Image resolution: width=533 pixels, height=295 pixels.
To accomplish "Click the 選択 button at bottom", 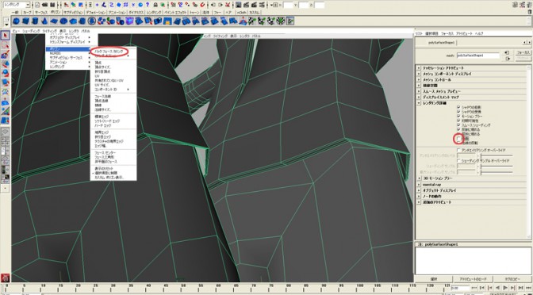I will (x=433, y=279).
